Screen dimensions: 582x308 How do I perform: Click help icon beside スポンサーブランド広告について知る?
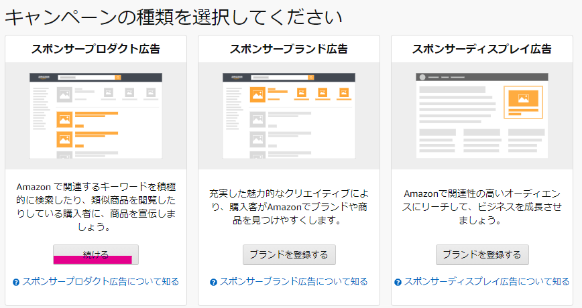[213, 282]
